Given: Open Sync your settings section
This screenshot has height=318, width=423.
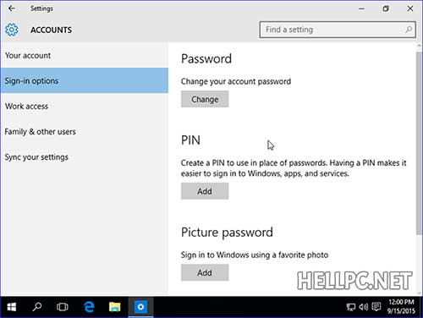Looking at the screenshot, I should point(85,157).
